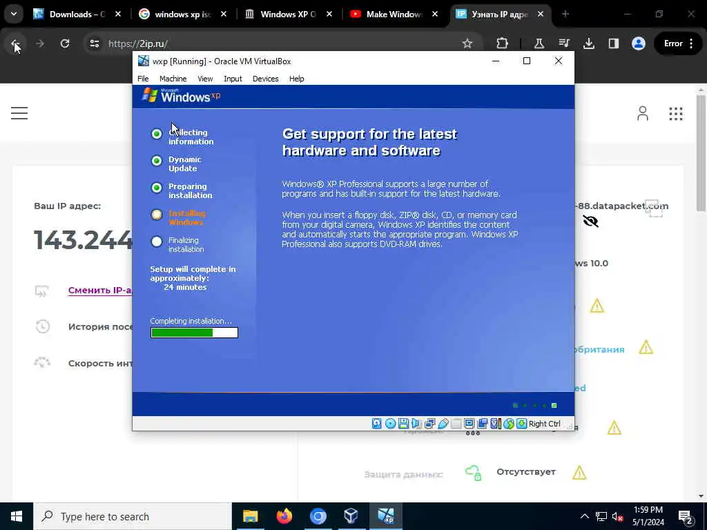Click the setup 'Completing installation' progress bar
The image size is (707, 530).
pyautogui.click(x=194, y=333)
